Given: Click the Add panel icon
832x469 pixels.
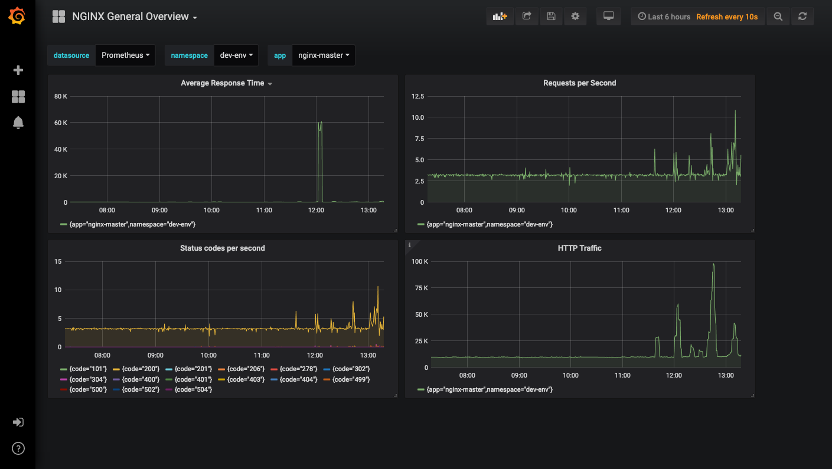Looking at the screenshot, I should click(500, 17).
